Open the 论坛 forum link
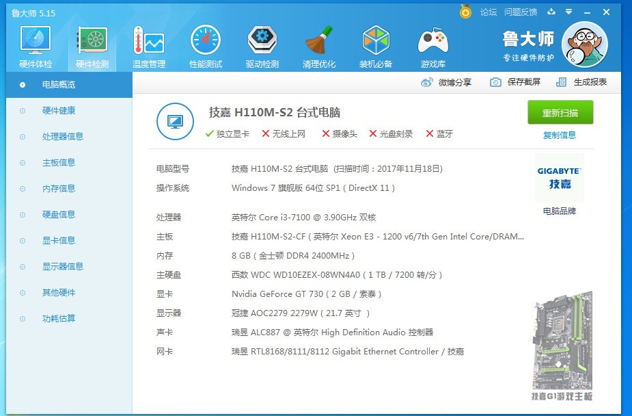This screenshot has height=416, width=632. coord(489,12)
